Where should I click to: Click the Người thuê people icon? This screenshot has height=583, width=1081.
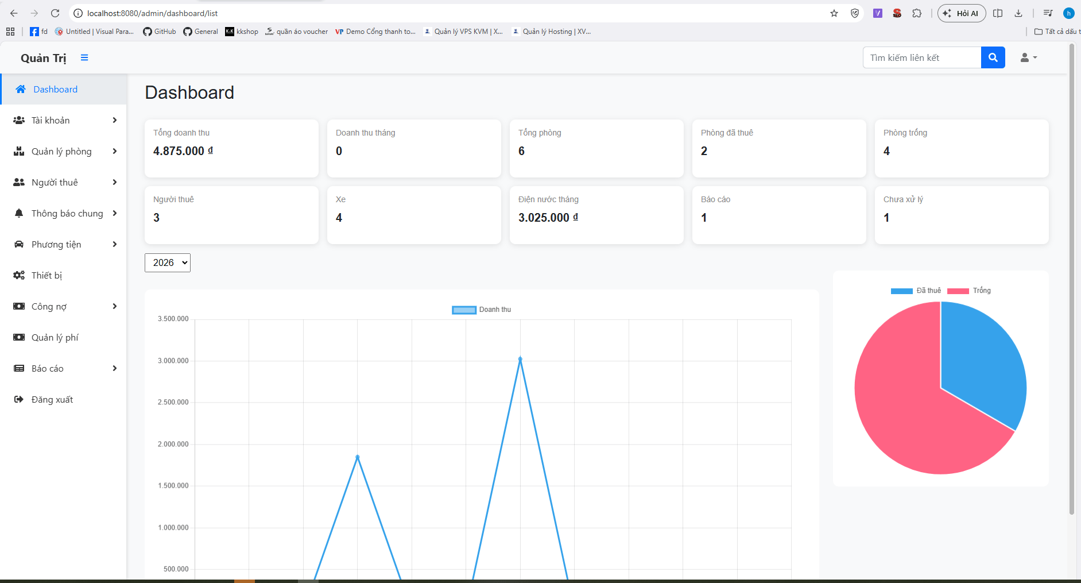click(19, 182)
